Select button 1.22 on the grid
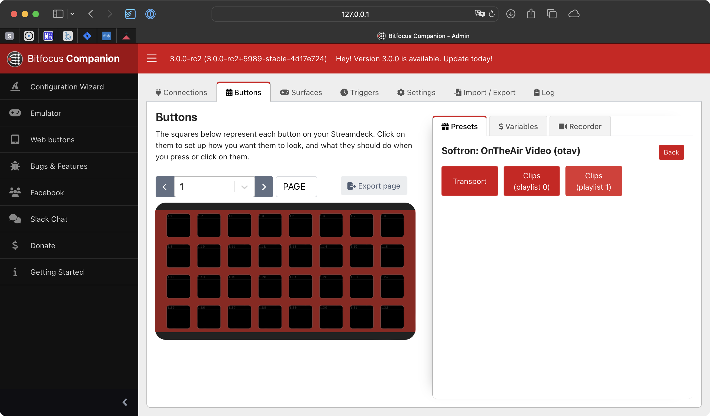 [331, 286]
